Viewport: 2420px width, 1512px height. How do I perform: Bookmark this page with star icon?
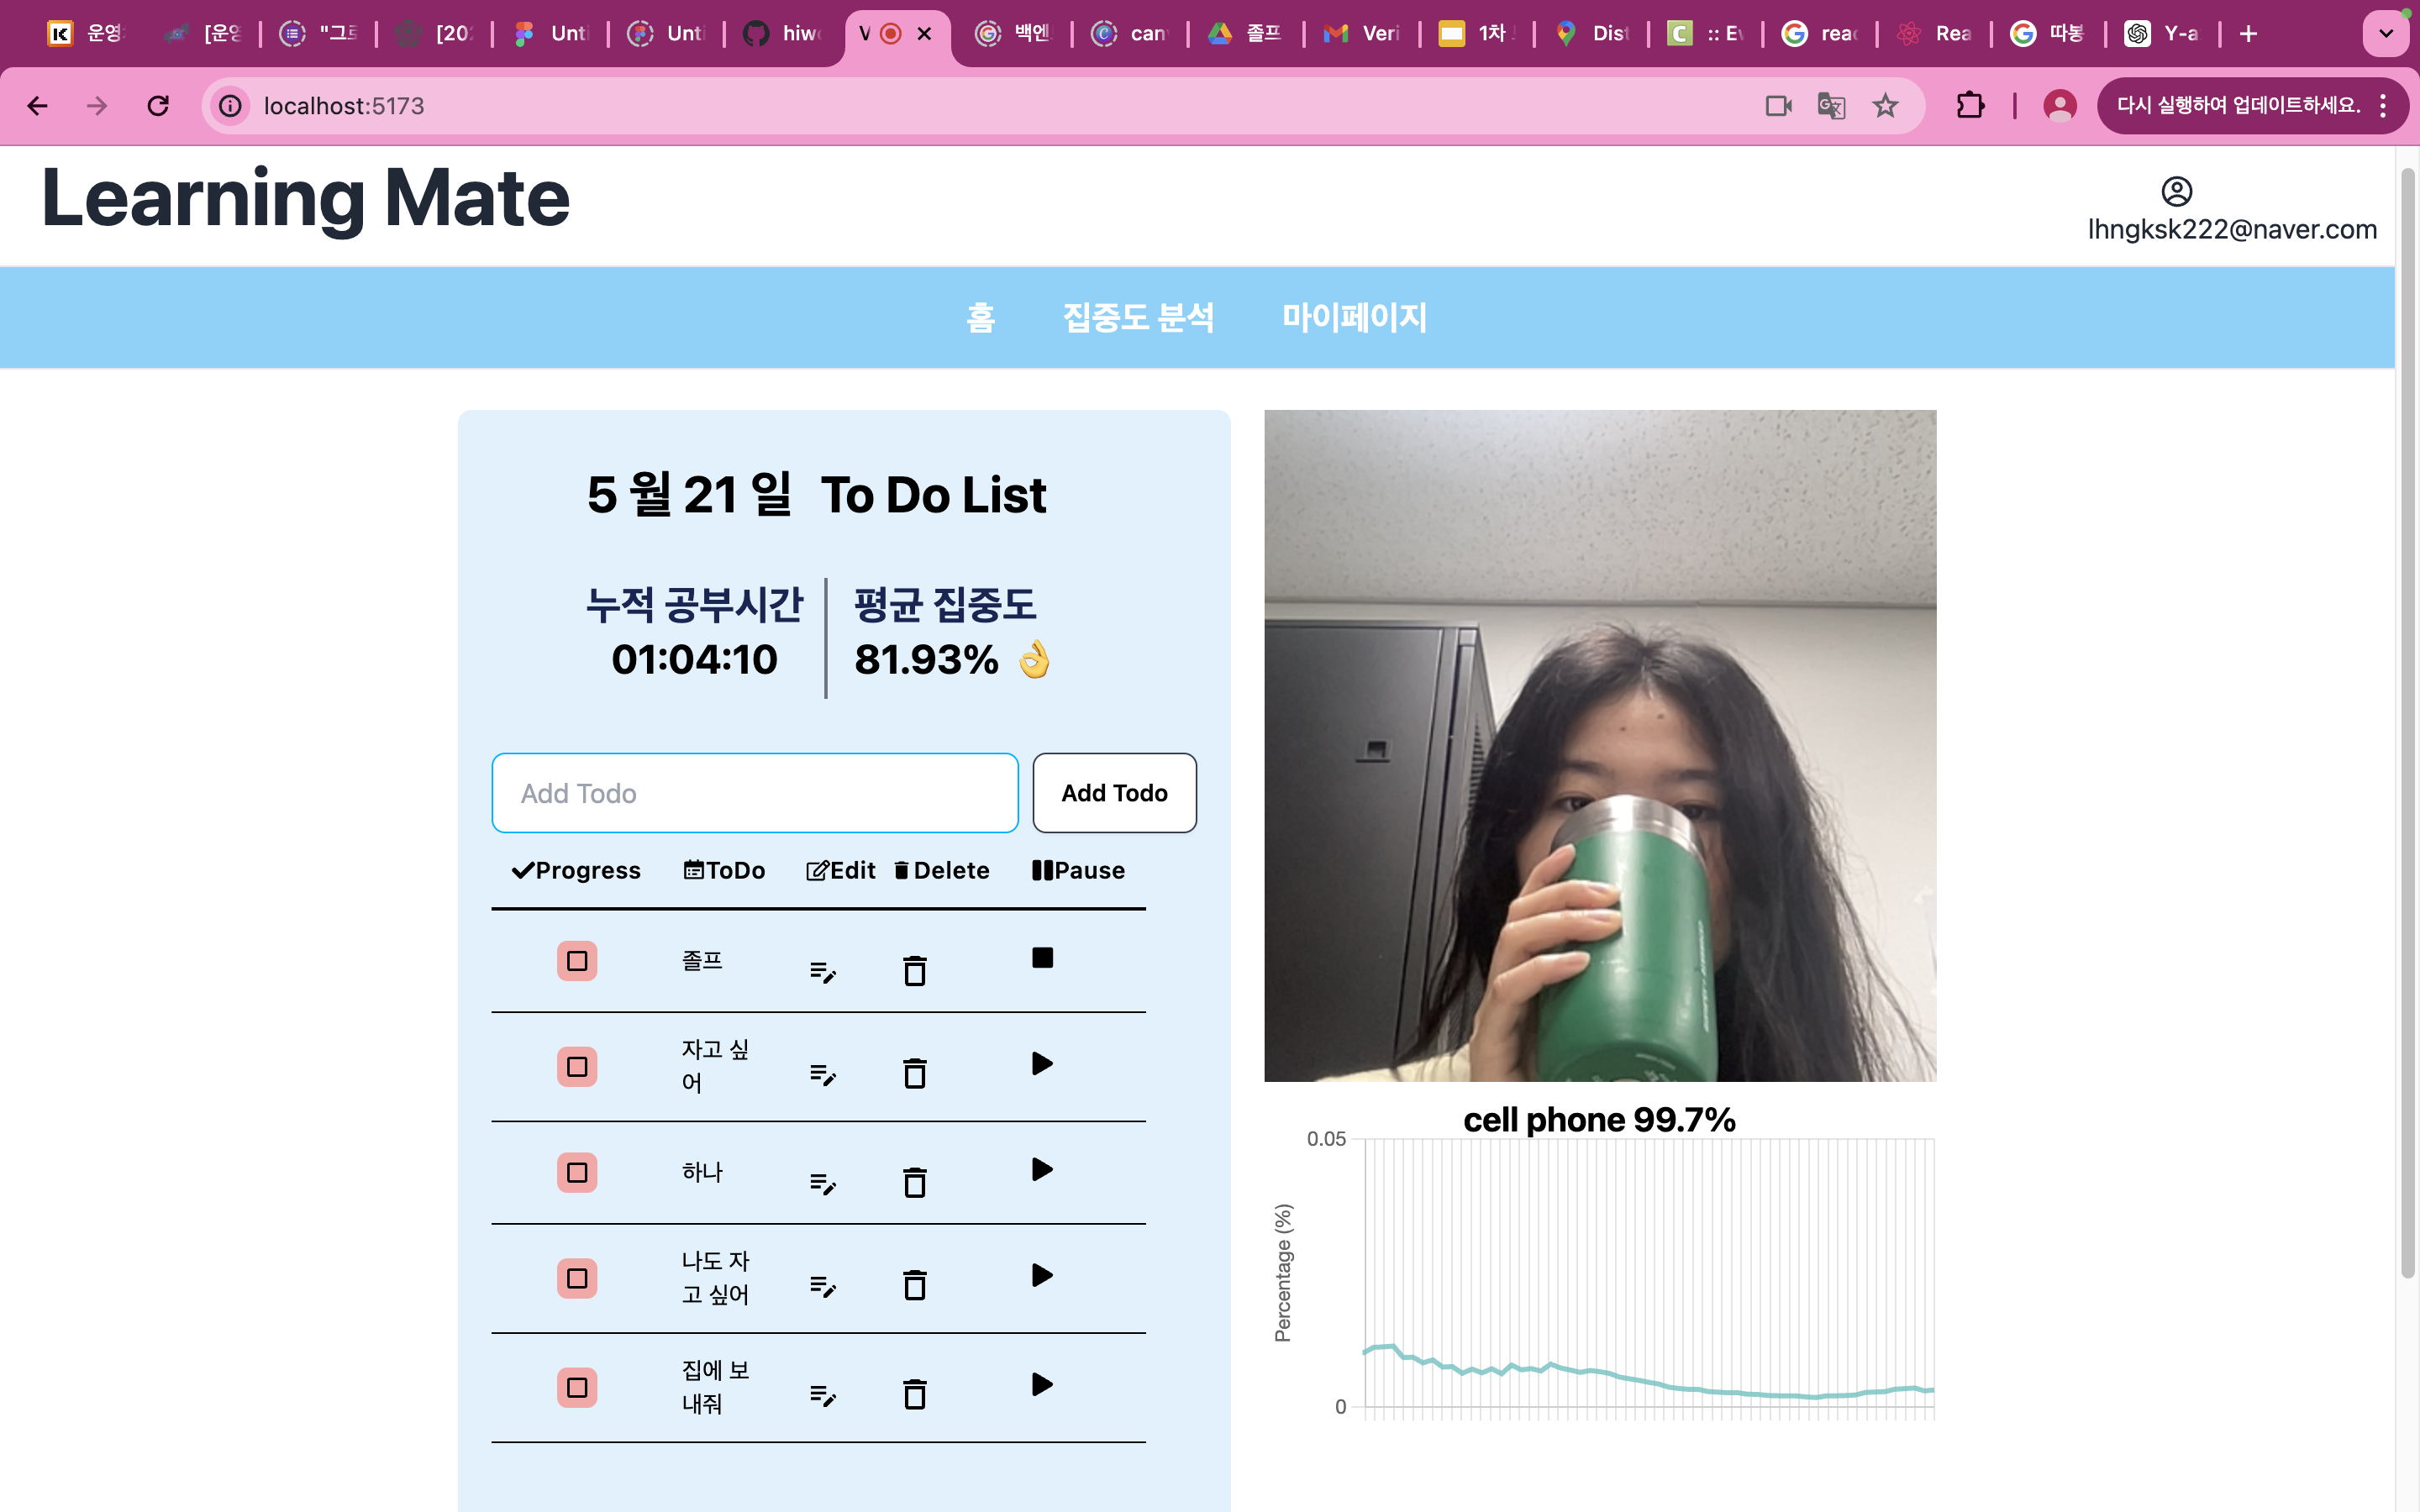click(1885, 106)
